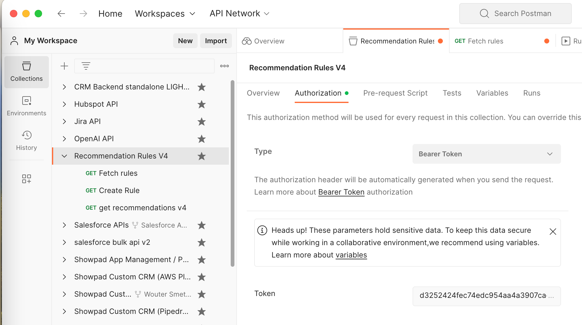Click the Home link
Image resolution: width=582 pixels, height=325 pixels.
coord(110,14)
